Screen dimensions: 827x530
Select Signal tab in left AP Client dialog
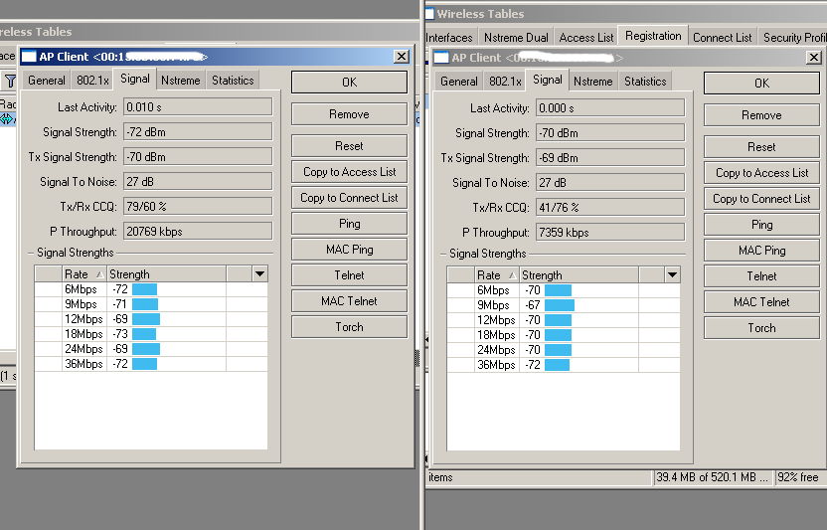pos(135,79)
